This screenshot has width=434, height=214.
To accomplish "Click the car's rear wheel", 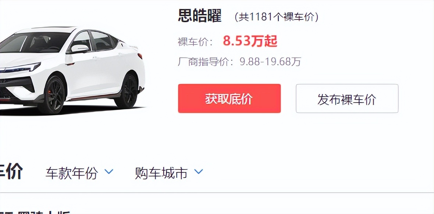I will (126, 91).
